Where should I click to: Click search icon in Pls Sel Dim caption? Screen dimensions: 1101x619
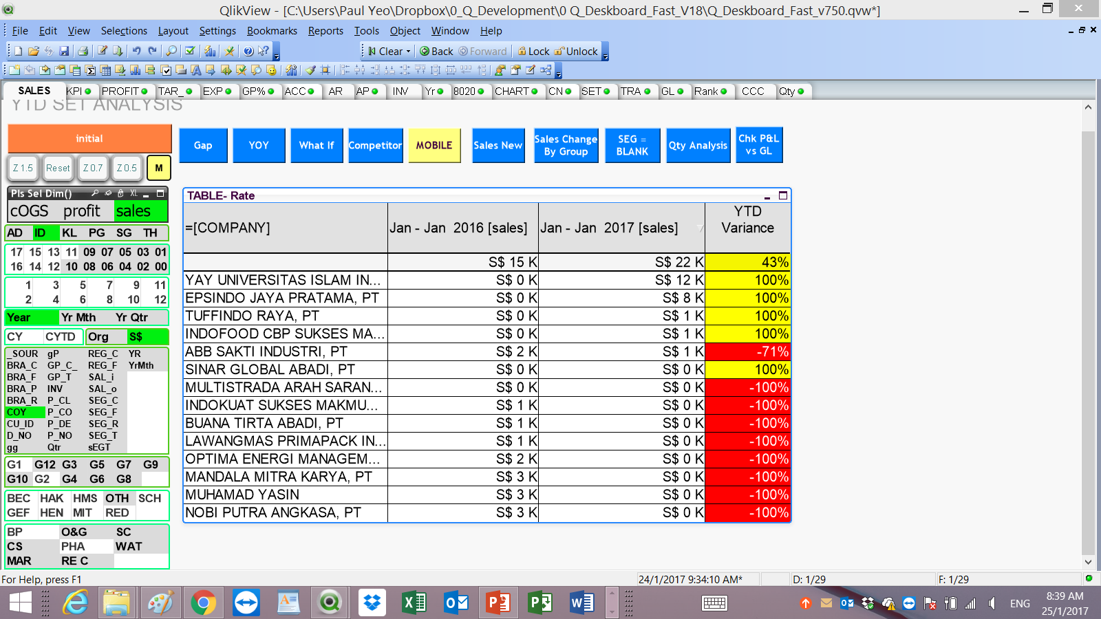point(95,193)
